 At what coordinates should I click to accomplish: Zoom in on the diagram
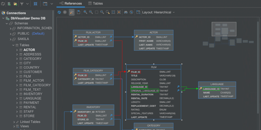tap(85, 12)
